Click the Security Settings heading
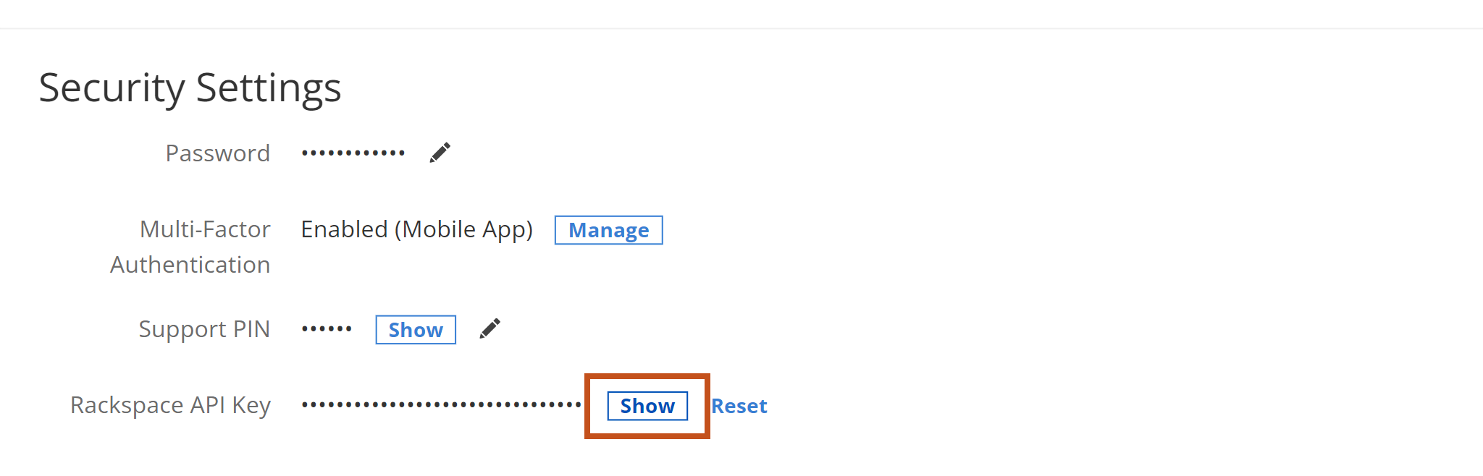The image size is (1483, 476). tap(190, 87)
